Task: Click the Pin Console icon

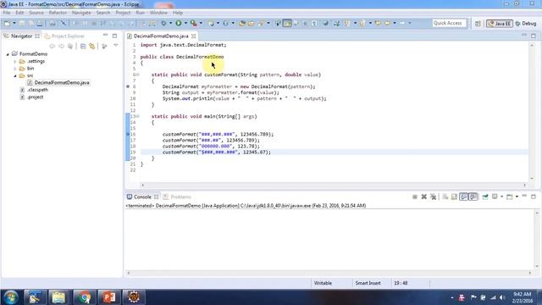Action: click(485, 197)
